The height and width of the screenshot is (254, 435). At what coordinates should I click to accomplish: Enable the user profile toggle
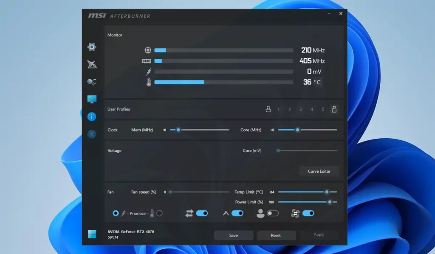pyautogui.click(x=273, y=213)
